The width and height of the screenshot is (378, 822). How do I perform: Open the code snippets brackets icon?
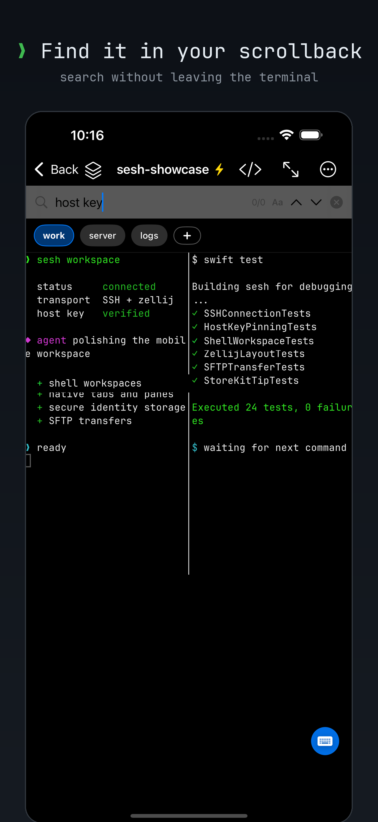(x=250, y=169)
